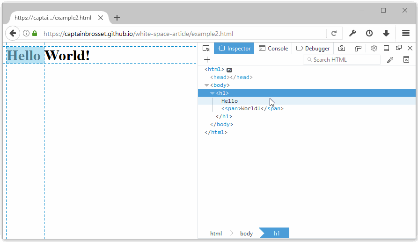The height and width of the screenshot is (242, 418).
Task: Undock devtools into a separate window
Action: (x=399, y=48)
